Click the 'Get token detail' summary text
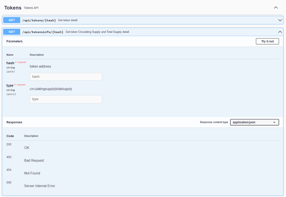Image resolution: width=286 pixels, height=197 pixels. (68, 20)
